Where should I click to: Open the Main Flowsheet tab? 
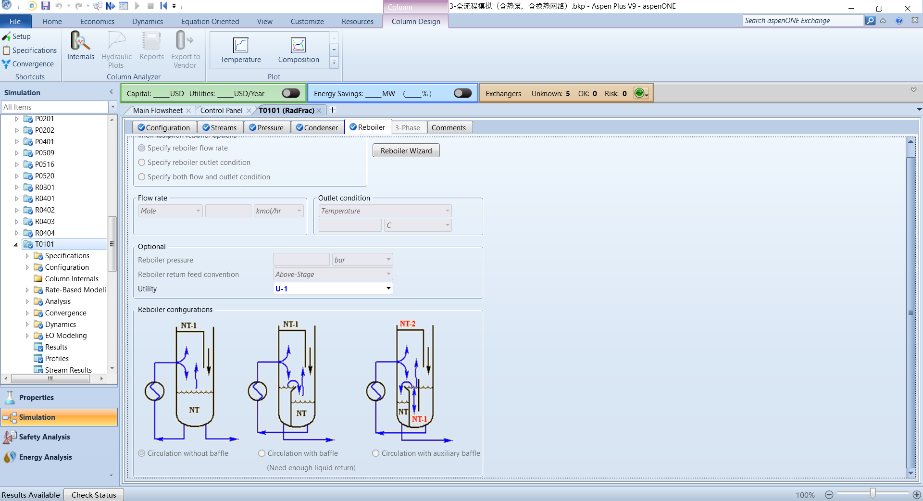158,111
